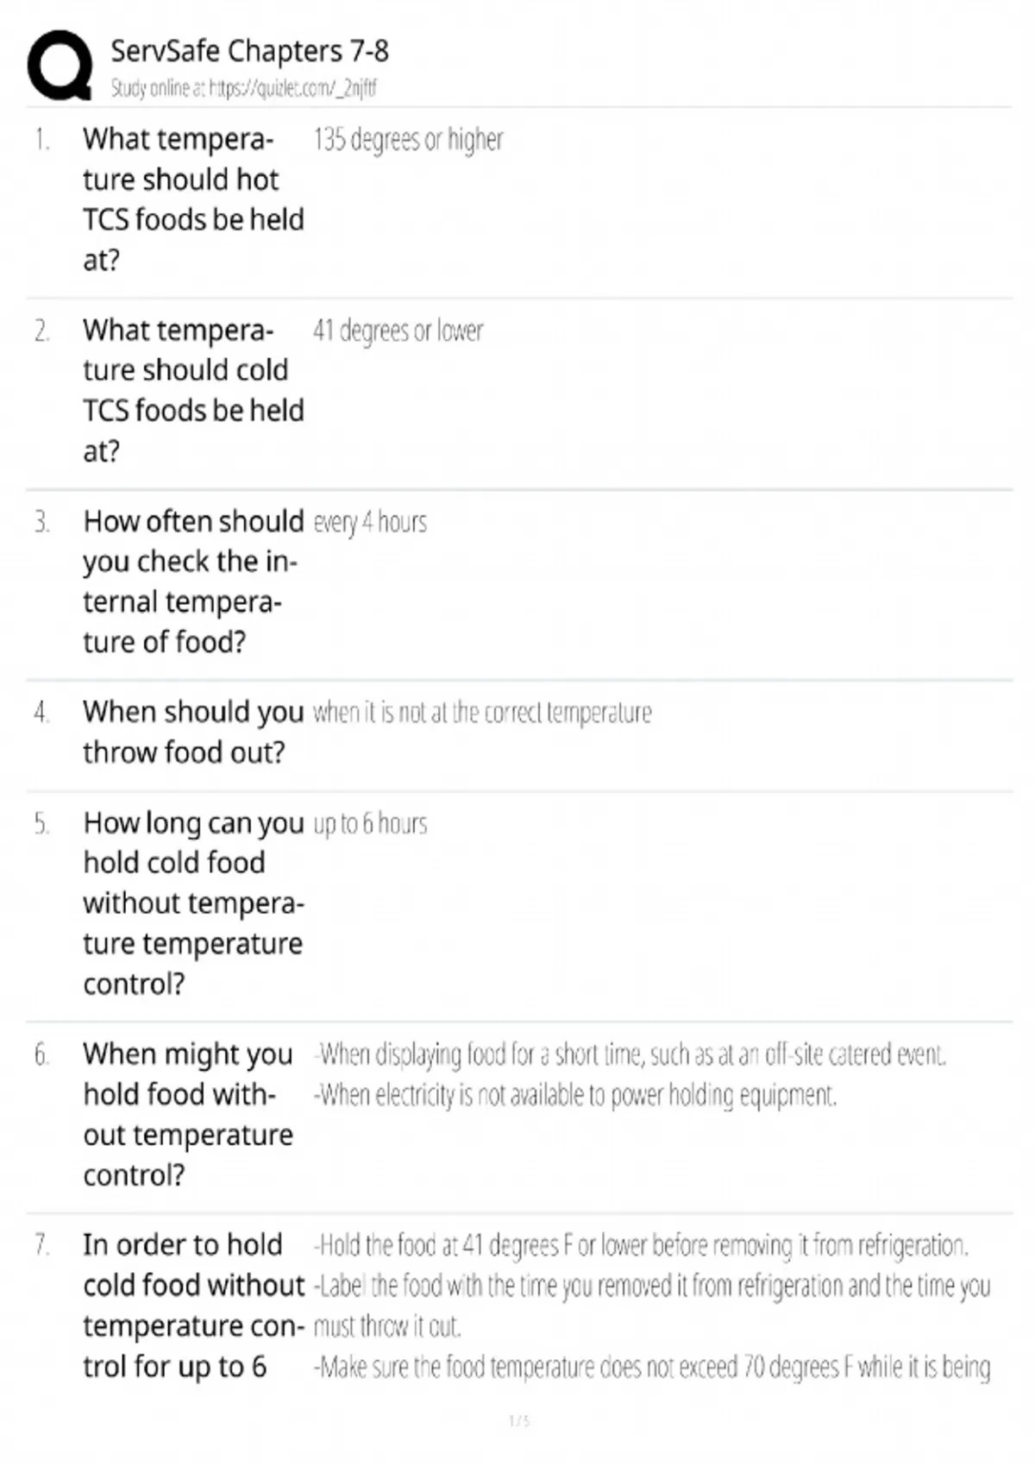Click the answer 'every 4 hours'
The image size is (1035, 1467).
[x=370, y=522]
